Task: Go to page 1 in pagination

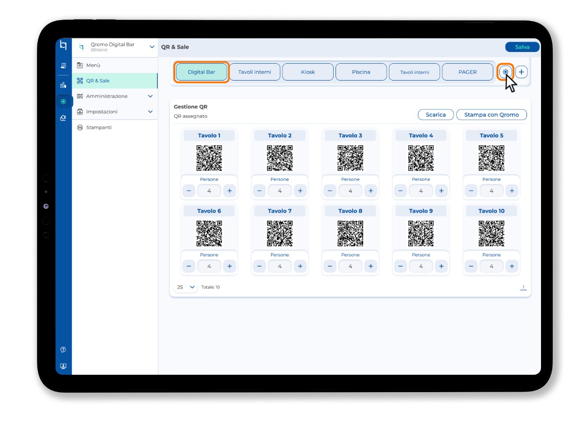Action: point(523,287)
